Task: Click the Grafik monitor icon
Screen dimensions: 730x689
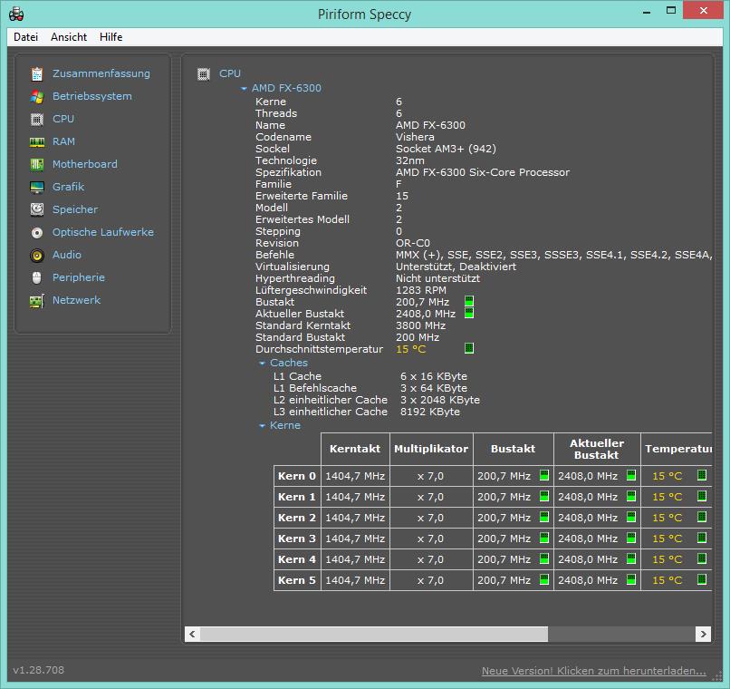Action: [x=37, y=188]
